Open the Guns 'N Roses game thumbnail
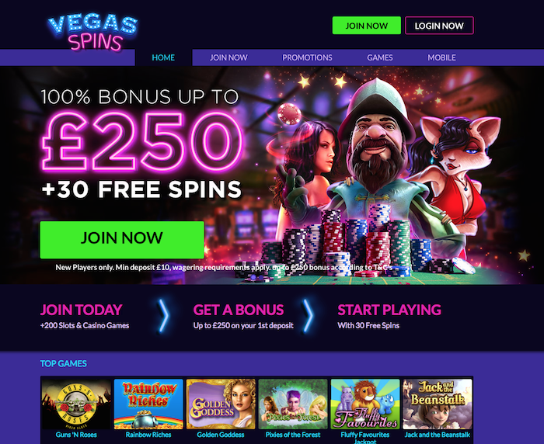The image size is (544, 444). coord(76,404)
